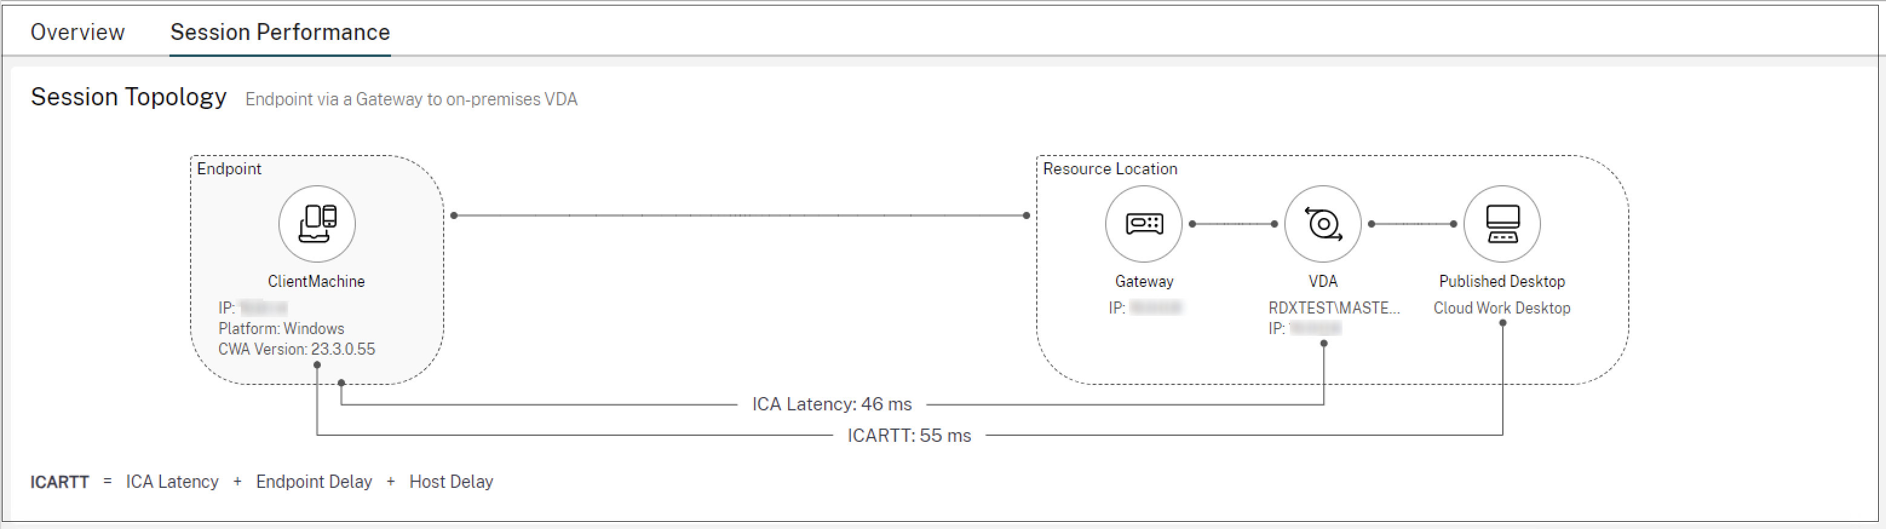1886x529 pixels.
Task: Switch to the Overview tab
Action: click(x=77, y=31)
